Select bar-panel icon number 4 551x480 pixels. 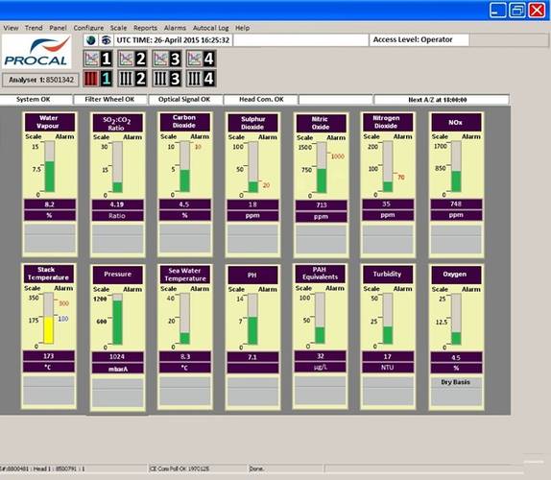(201, 79)
